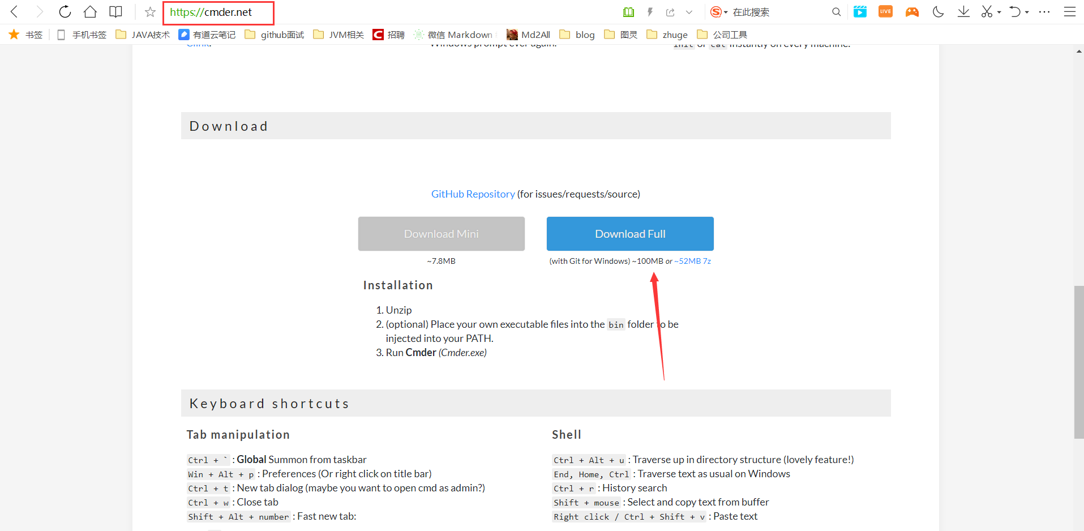
Task: Reload the page with the refresh icon
Action: click(x=65, y=12)
